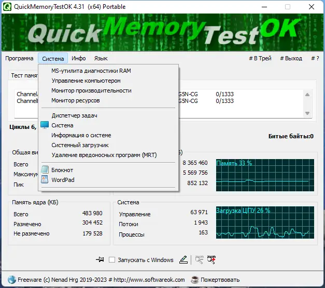Click the globe icon in status bar
The image size is (325, 288).
[x=12, y=280]
